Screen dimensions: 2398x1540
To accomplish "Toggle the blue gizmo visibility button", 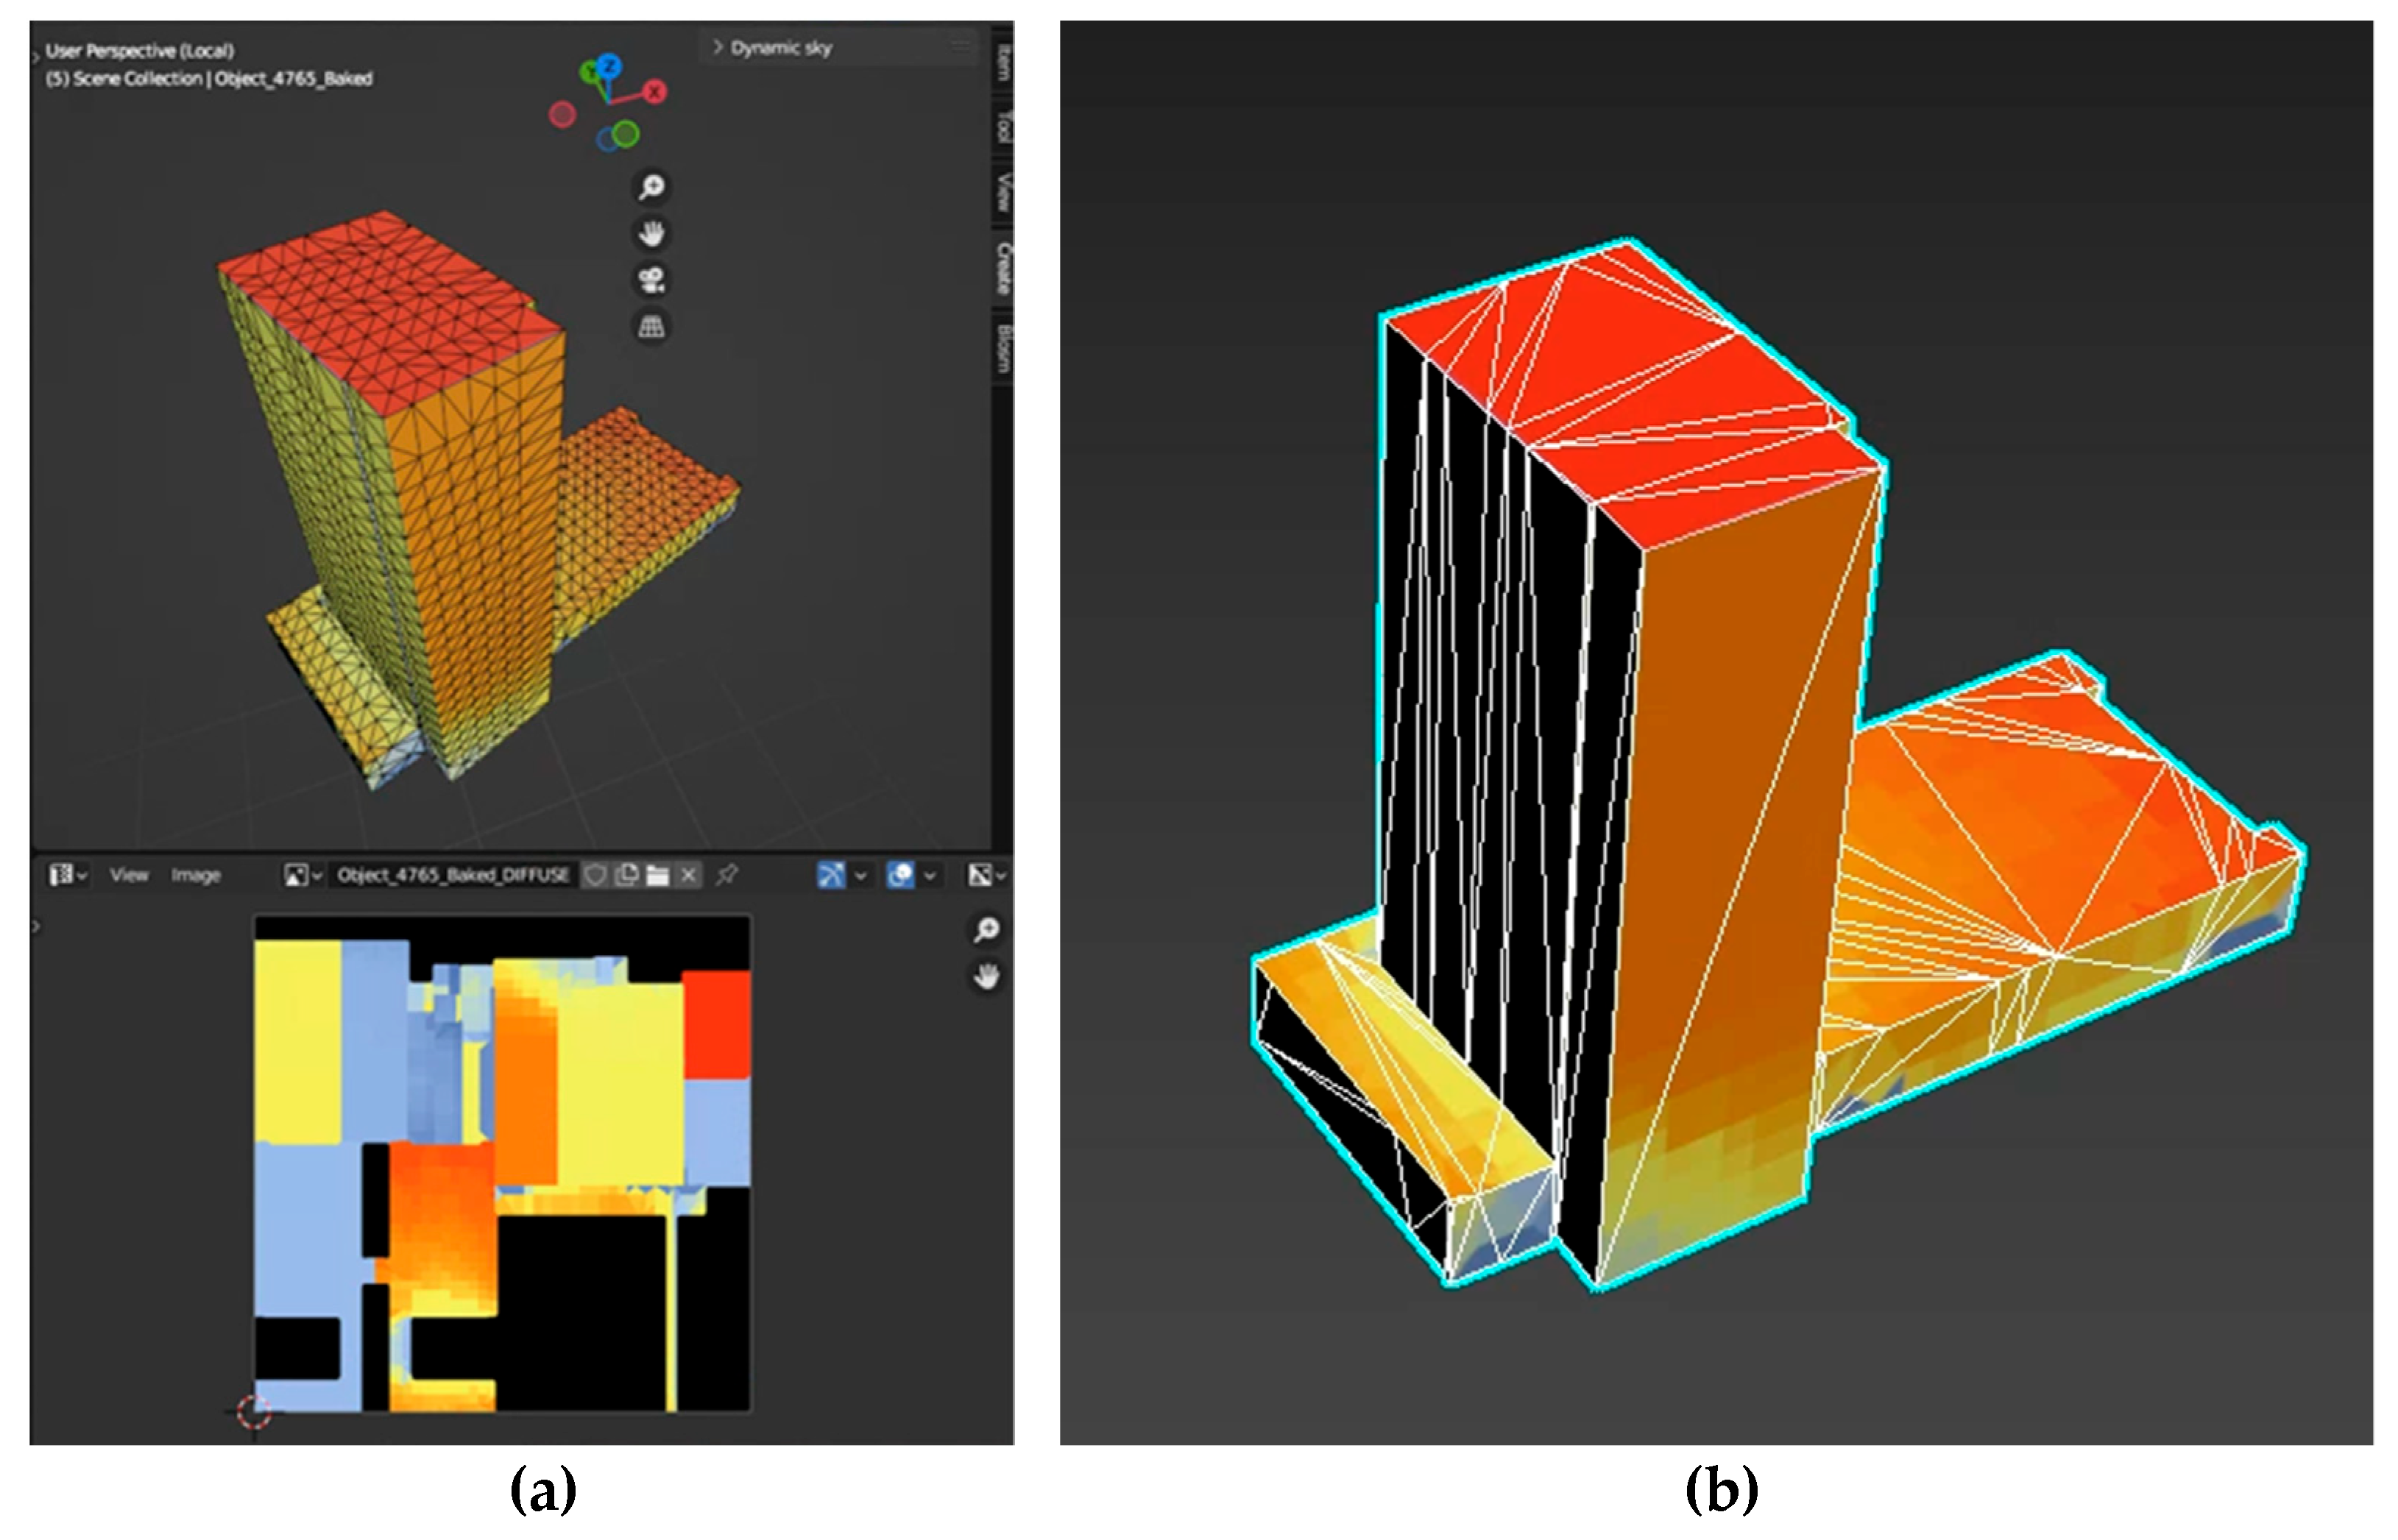I will tap(830, 876).
